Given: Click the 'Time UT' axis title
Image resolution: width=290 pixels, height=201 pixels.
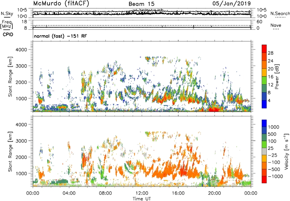Looking at the screenshot, I should coord(142,199).
